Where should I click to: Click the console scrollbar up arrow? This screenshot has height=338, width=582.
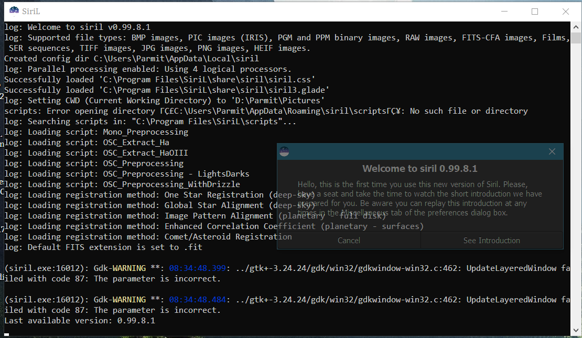tap(576, 27)
